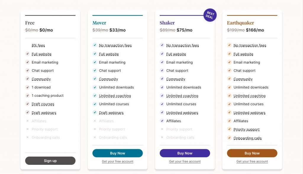The width and height of the screenshot is (303, 174).
Task: Open Get your free account under Earthquaker
Action: point(252,162)
